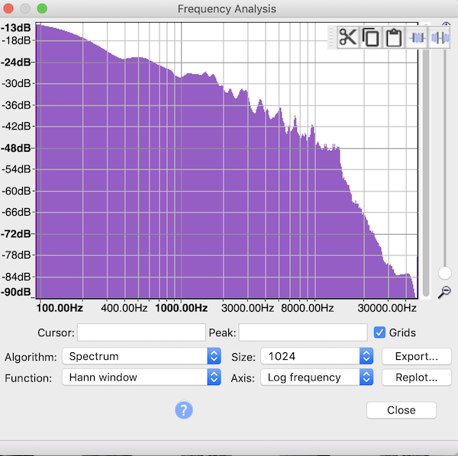Click the edit toolbar drag grip
Viewport: 458px width, 456px height.
(x=331, y=37)
